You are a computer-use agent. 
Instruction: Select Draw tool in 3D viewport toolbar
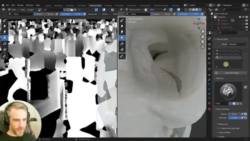pos(122,20)
